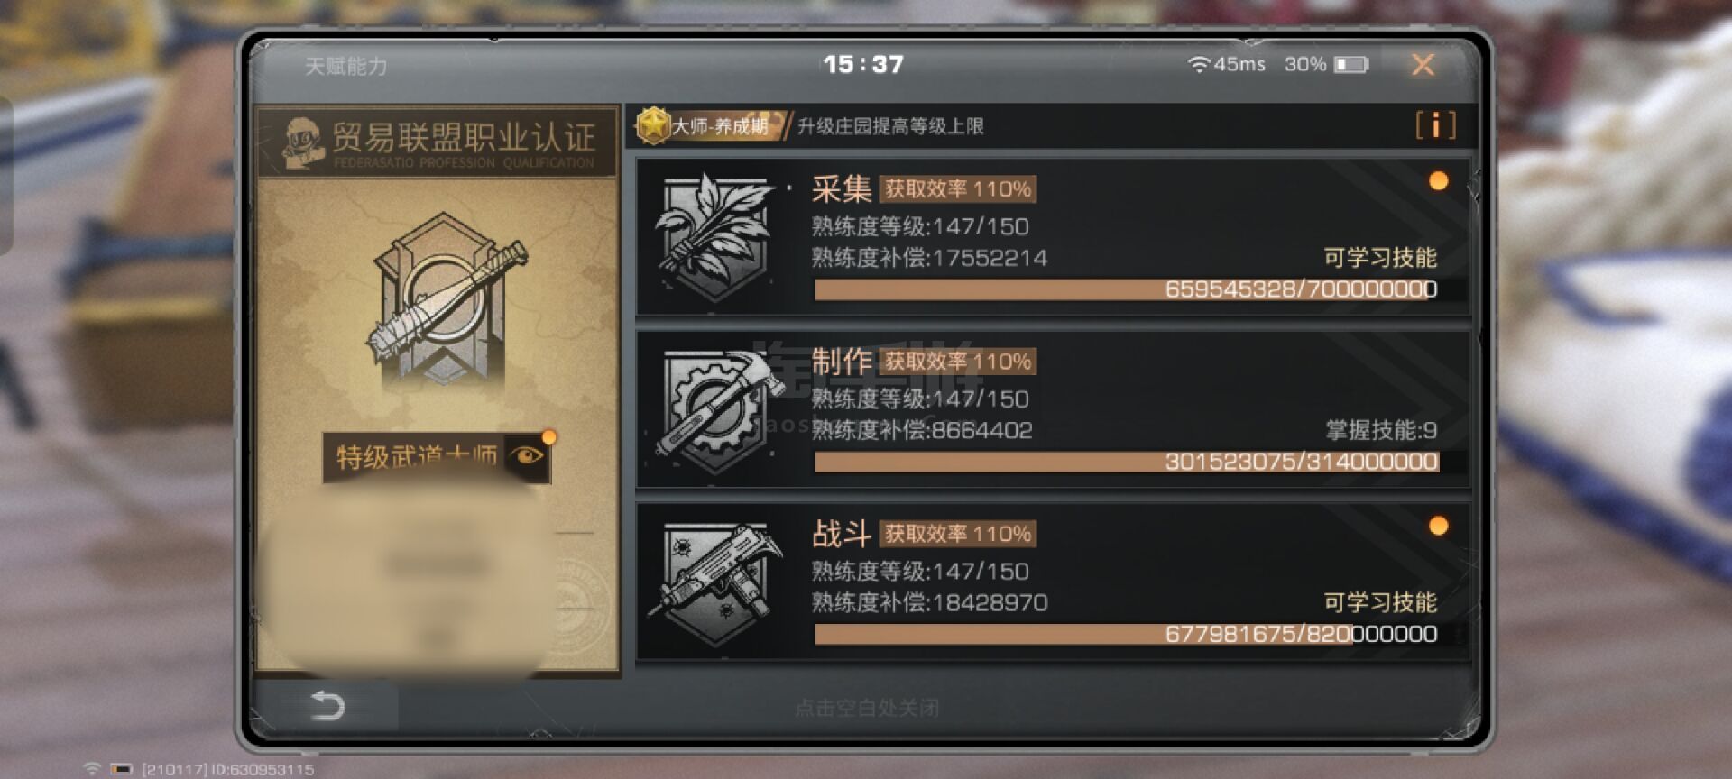
Task: Click the back arrow icon
Action: tap(327, 705)
